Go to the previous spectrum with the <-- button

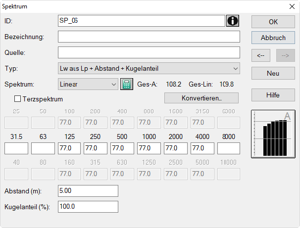tap(261, 55)
